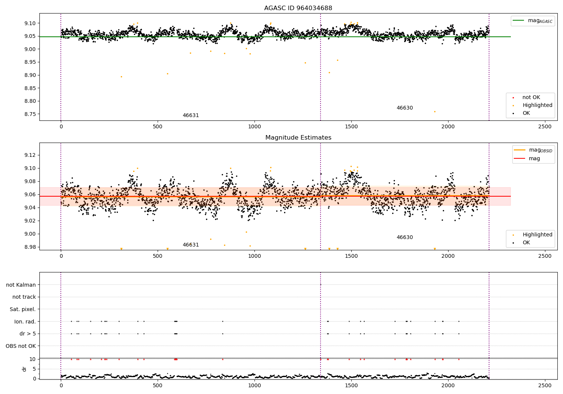
Task: Click the OBS not OK row label
Action: pyautogui.click(x=21, y=346)
